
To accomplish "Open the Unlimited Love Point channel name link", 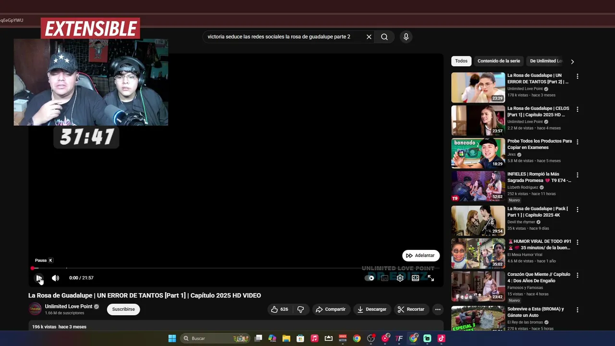I will (68, 307).
